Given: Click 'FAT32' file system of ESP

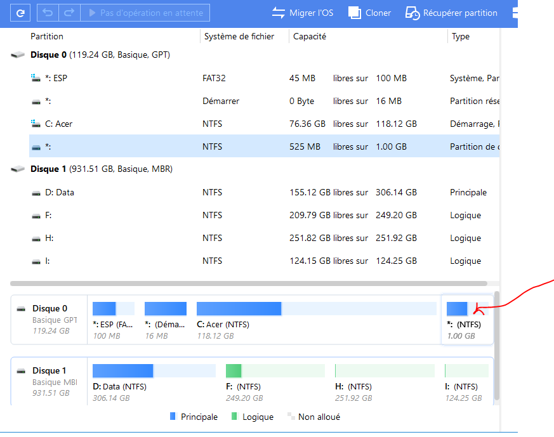Looking at the screenshot, I should coord(214,78).
